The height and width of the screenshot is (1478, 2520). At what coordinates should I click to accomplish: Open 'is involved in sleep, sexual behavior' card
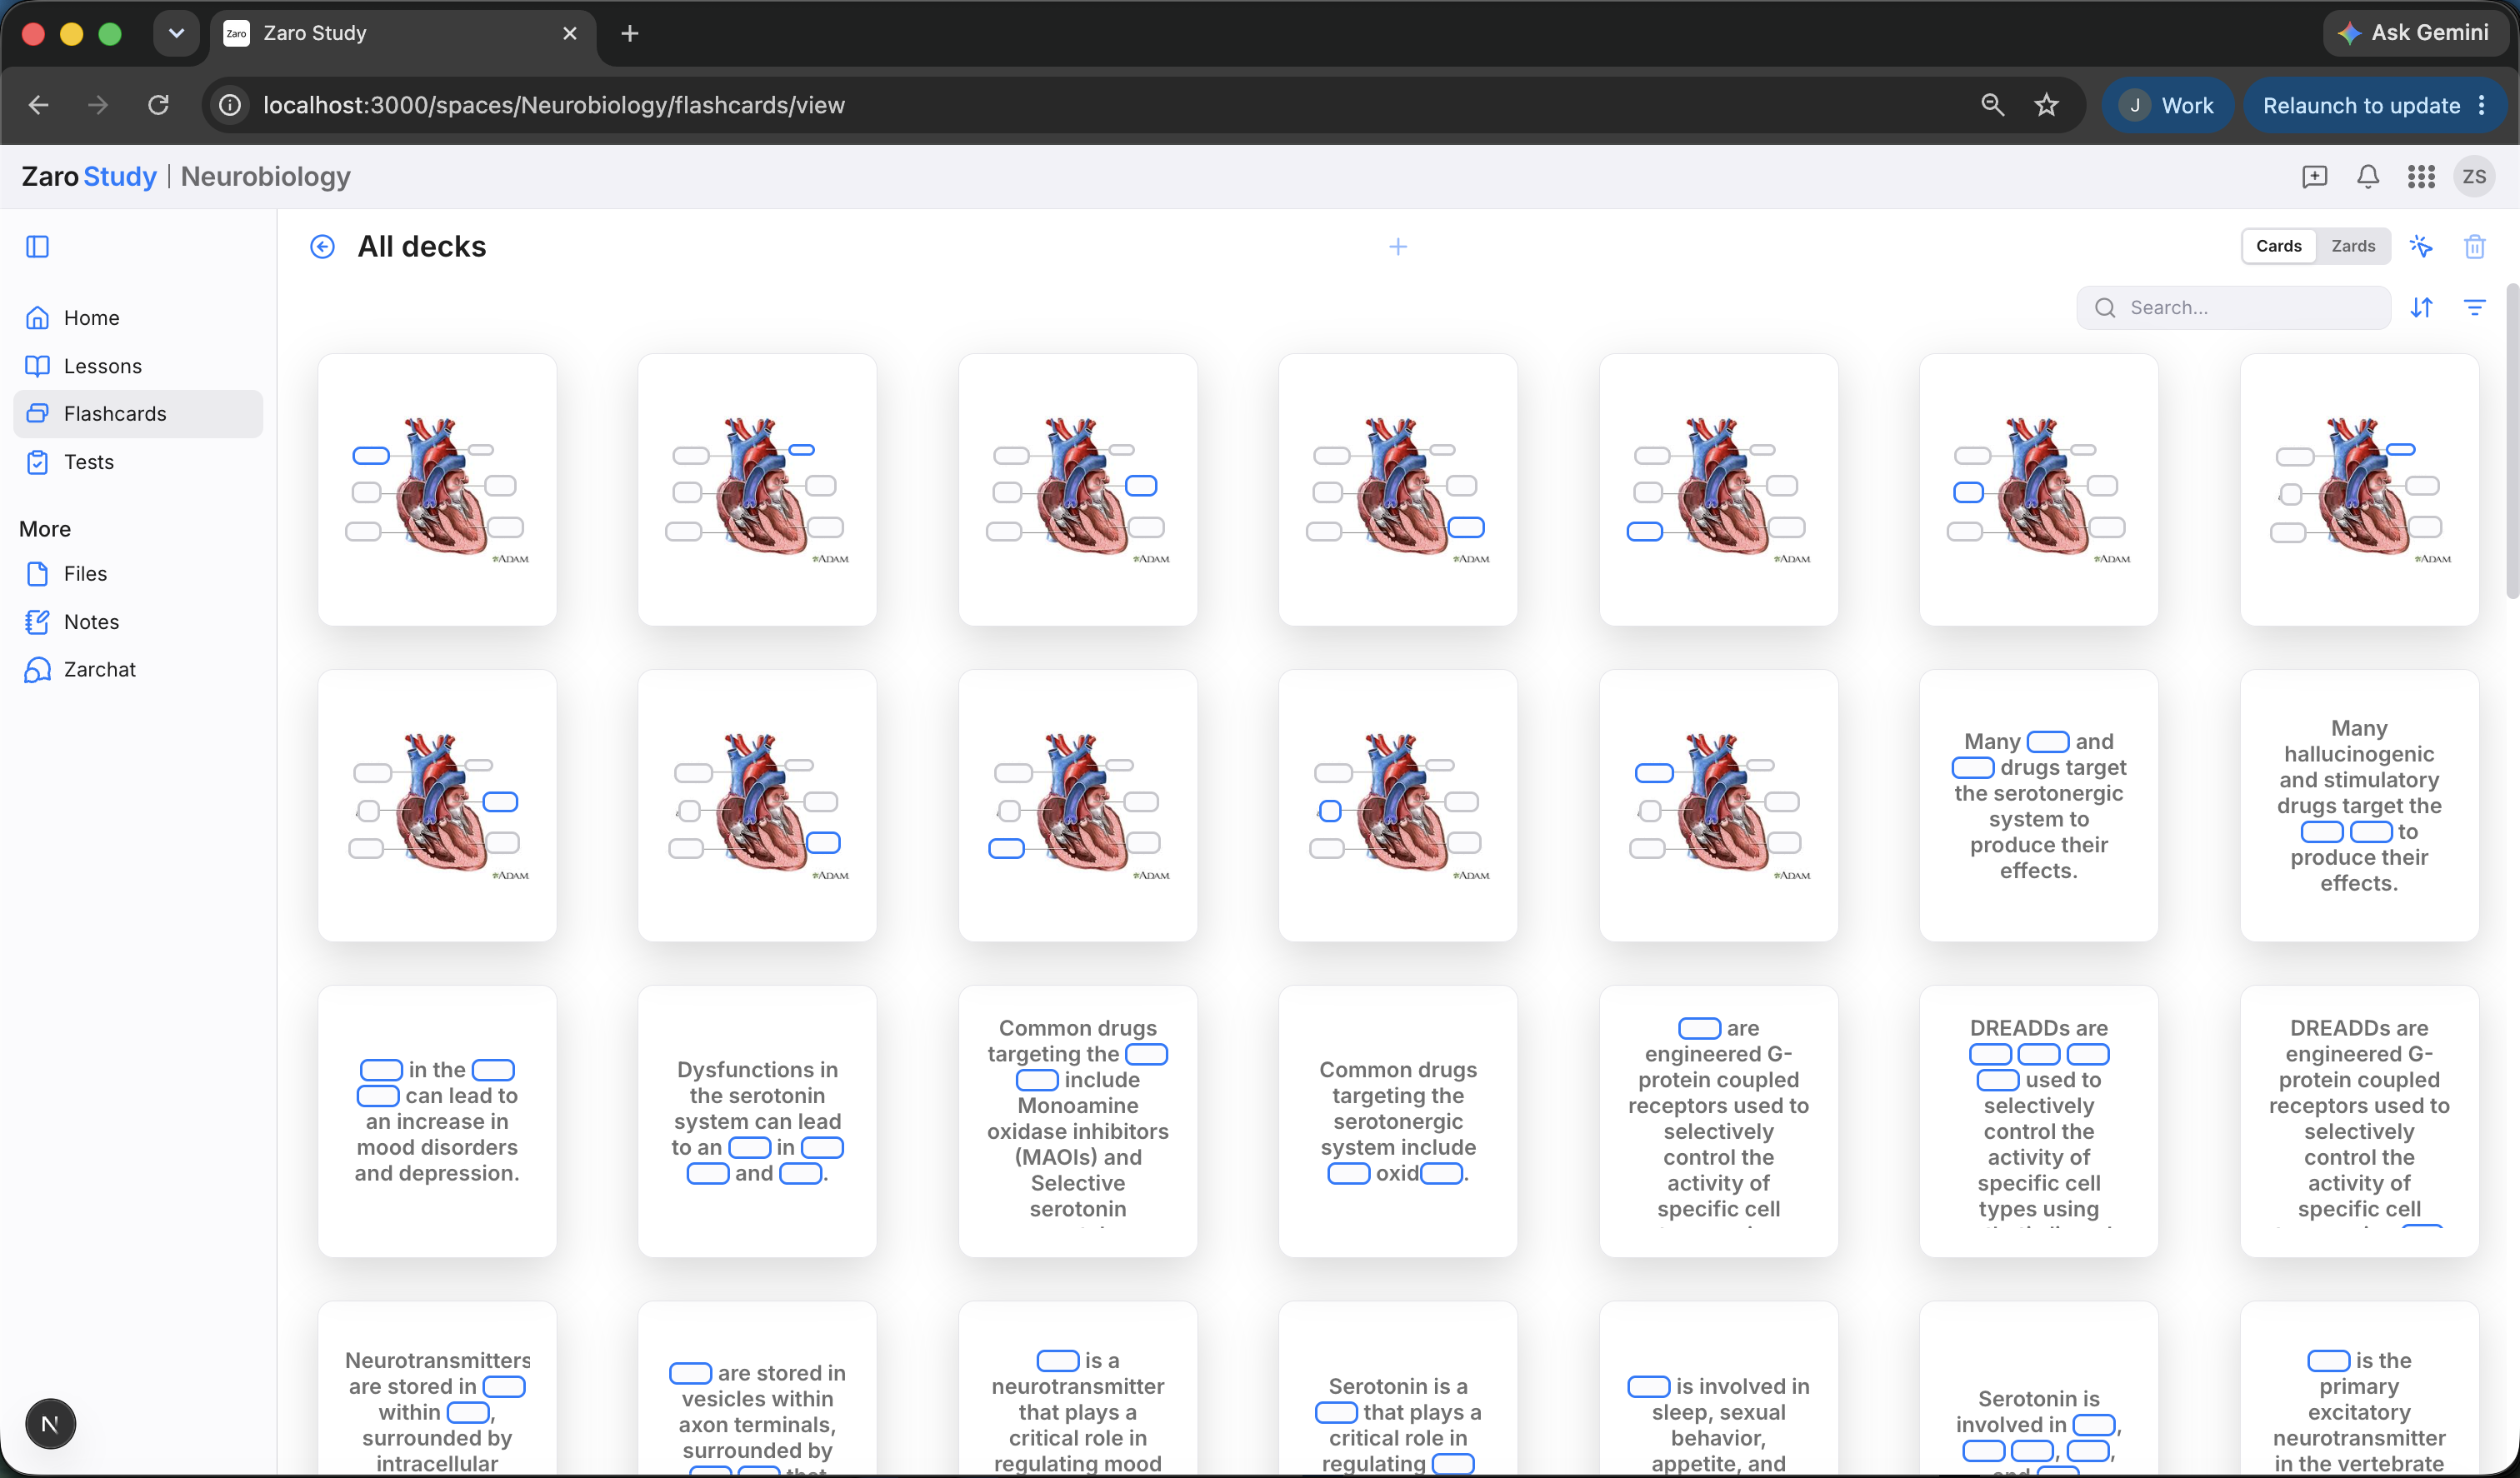1718,1390
